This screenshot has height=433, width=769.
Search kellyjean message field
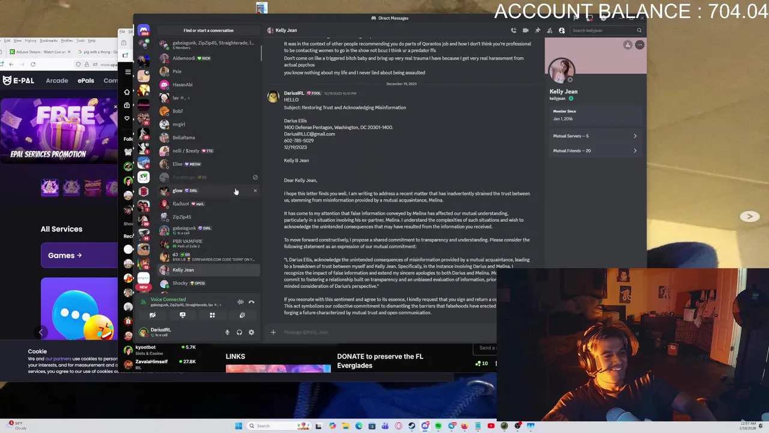pyautogui.click(x=607, y=30)
